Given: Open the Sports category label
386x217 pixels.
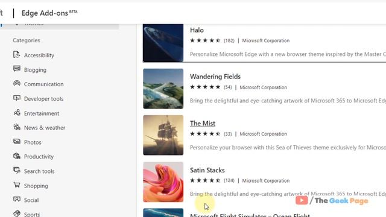Looking at the screenshot, I should pyautogui.click(x=32, y=215).
